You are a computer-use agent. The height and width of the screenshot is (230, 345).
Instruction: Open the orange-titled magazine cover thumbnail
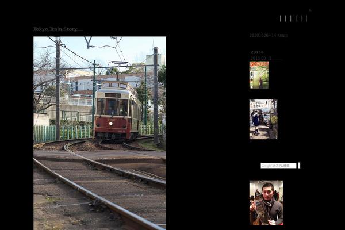pyautogui.click(x=259, y=75)
